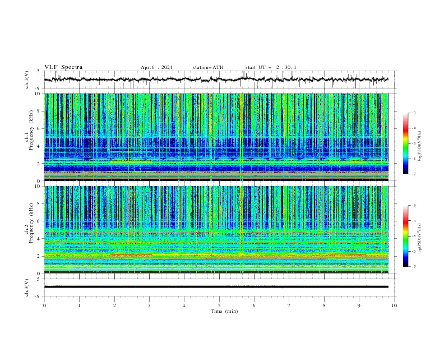Click the ch.2 'Frequency (kHz)' axis label

tap(31, 223)
